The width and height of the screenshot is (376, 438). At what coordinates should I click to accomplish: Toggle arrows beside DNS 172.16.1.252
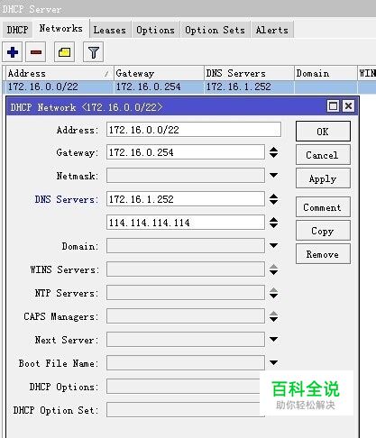pos(273,199)
